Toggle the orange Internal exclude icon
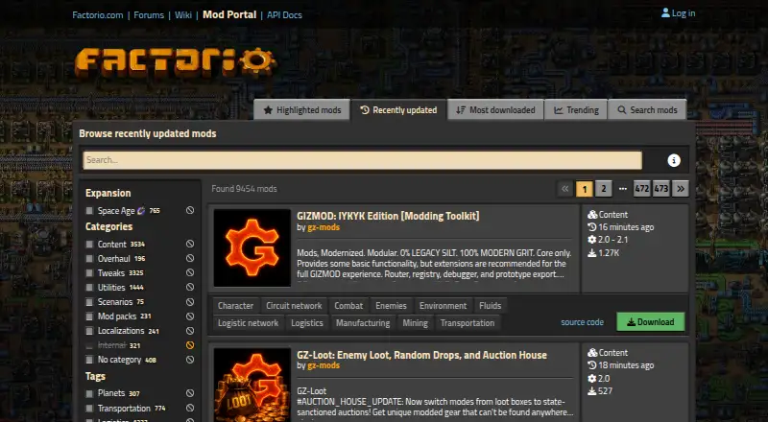768x422 pixels. [190, 345]
